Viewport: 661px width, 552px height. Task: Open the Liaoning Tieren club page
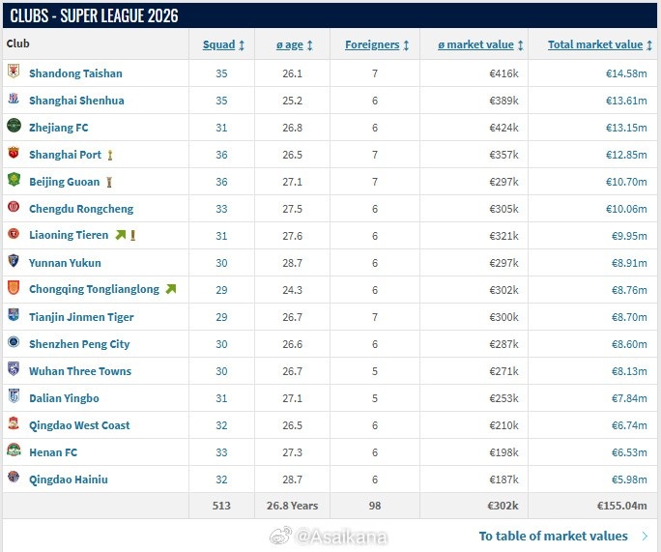(69, 235)
